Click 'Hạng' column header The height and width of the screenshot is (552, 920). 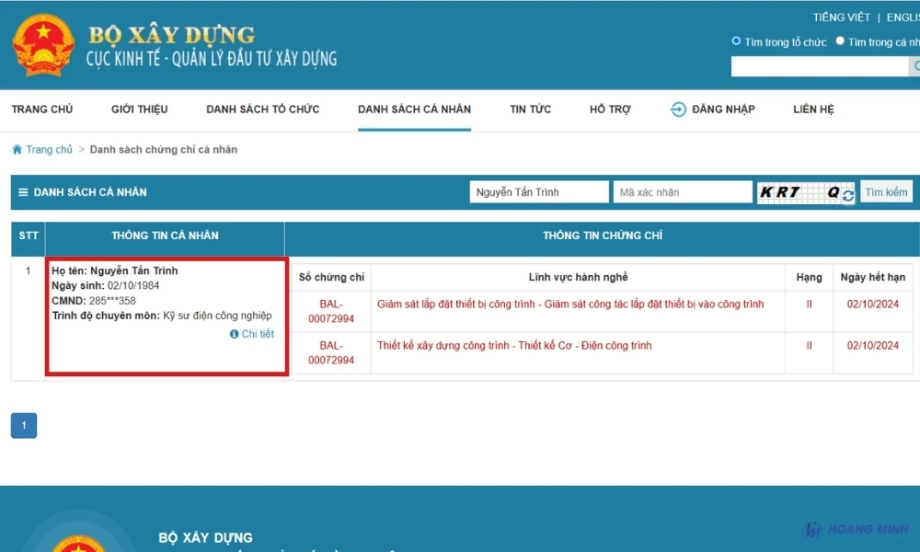point(809,277)
